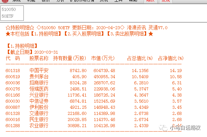The height and width of the screenshot is (137, 207).
Task: Select stock code 600036
Action: click(13, 83)
